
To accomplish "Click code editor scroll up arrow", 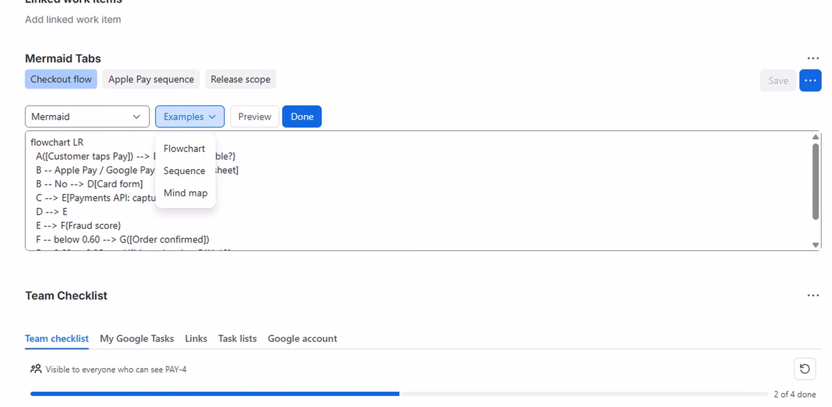I will (816, 137).
